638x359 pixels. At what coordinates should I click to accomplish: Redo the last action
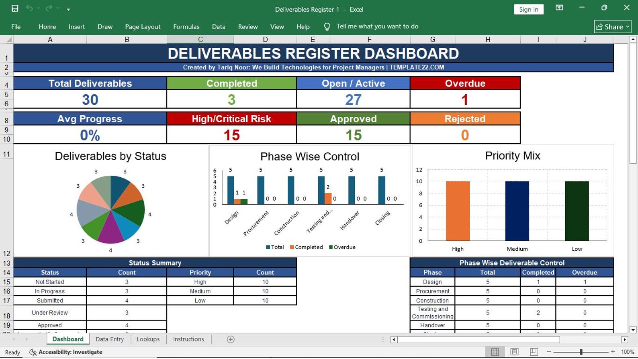click(x=49, y=8)
